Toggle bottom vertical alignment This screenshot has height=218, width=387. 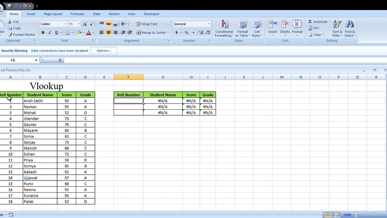tap(115, 24)
